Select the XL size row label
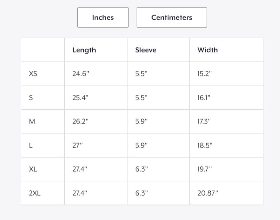Viewport: 280px width, 220px height. (33, 169)
